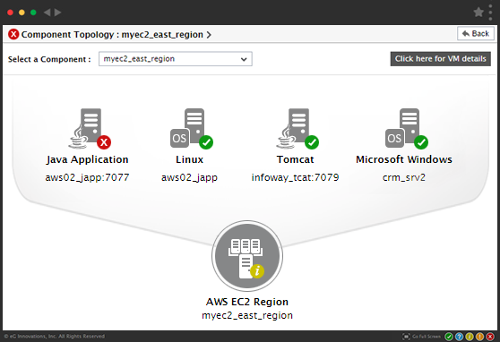
Task: Click the green maximize window button
Action: tap(33, 13)
